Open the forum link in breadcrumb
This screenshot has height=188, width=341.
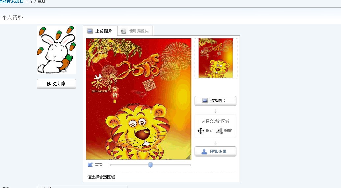pos(12,2)
